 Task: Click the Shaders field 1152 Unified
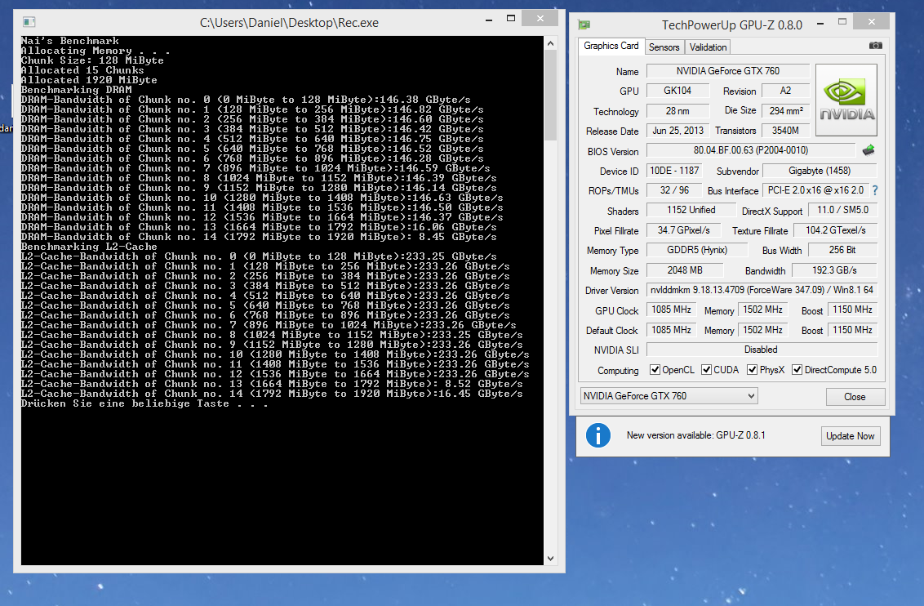[691, 210]
